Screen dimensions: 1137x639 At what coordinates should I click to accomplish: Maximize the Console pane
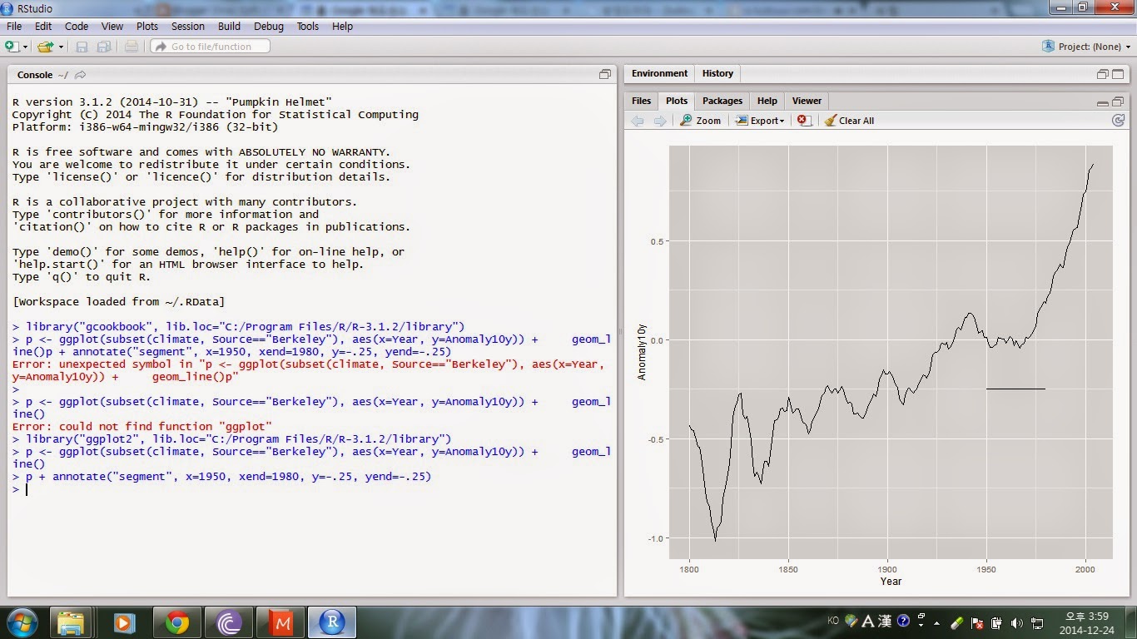pyautogui.click(x=605, y=74)
